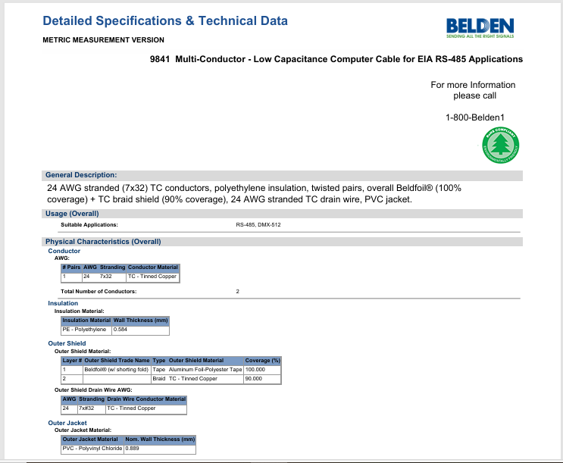Select the PE - Polyethylene table cell
The width and height of the screenshot is (563, 463).
click(x=85, y=330)
